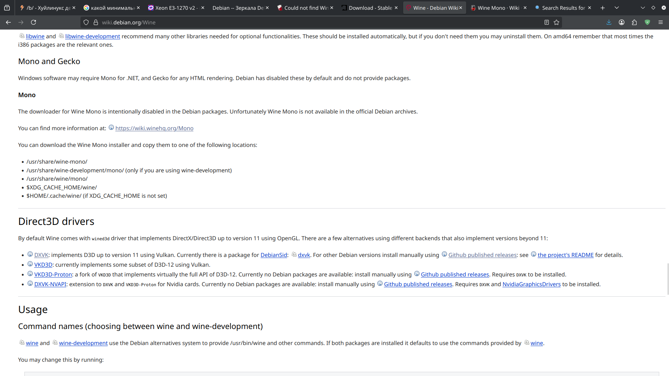Viewport: 669px width, 376px height.
Task: Bookmark this page with the star icon
Action: coord(556,22)
